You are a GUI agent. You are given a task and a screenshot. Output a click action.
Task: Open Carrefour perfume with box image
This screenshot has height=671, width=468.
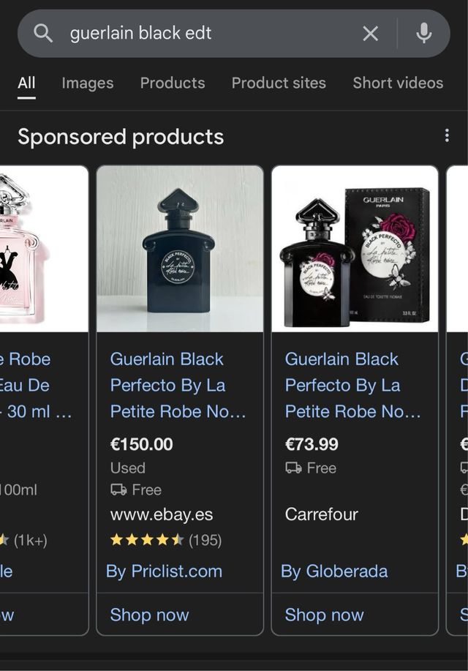(355, 249)
